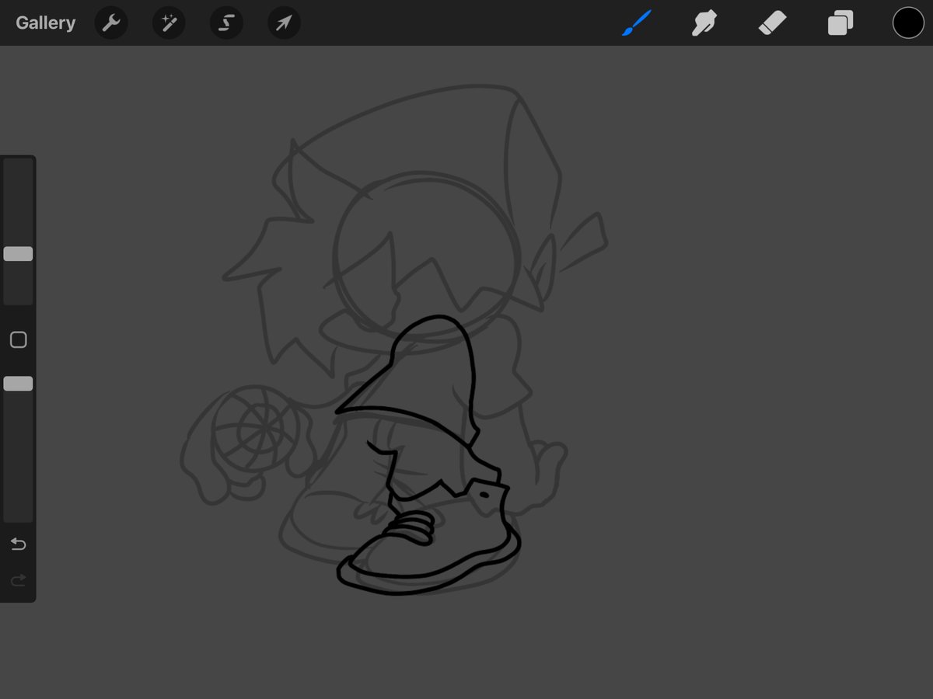Undo the last stroke
Image resolution: width=933 pixels, height=699 pixels.
click(x=18, y=544)
